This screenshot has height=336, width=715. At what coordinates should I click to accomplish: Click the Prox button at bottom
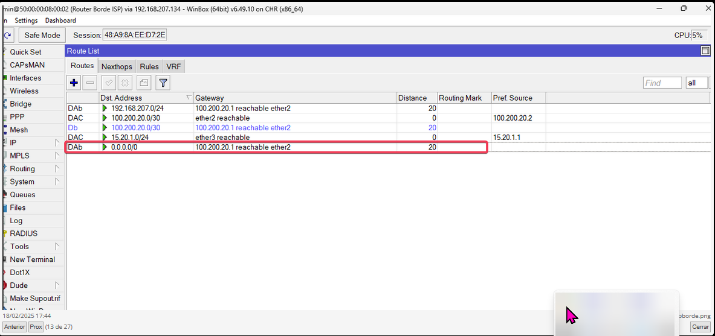pyautogui.click(x=36, y=327)
